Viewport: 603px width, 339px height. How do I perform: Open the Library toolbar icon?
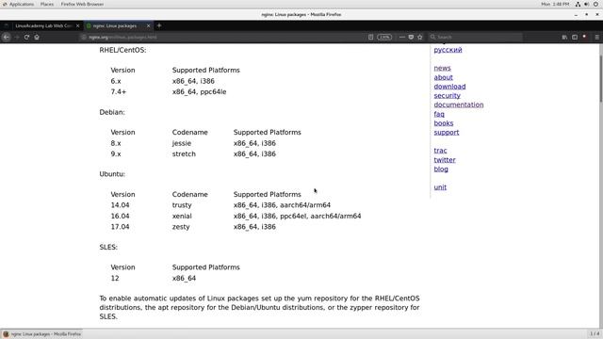coord(564,38)
